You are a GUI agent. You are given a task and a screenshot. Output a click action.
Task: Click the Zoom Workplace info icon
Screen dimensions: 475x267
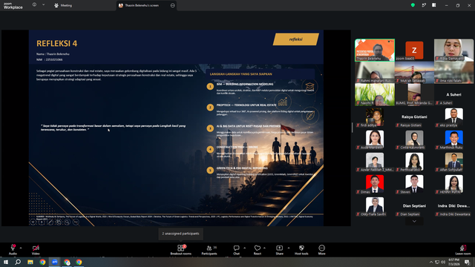point(34,5)
